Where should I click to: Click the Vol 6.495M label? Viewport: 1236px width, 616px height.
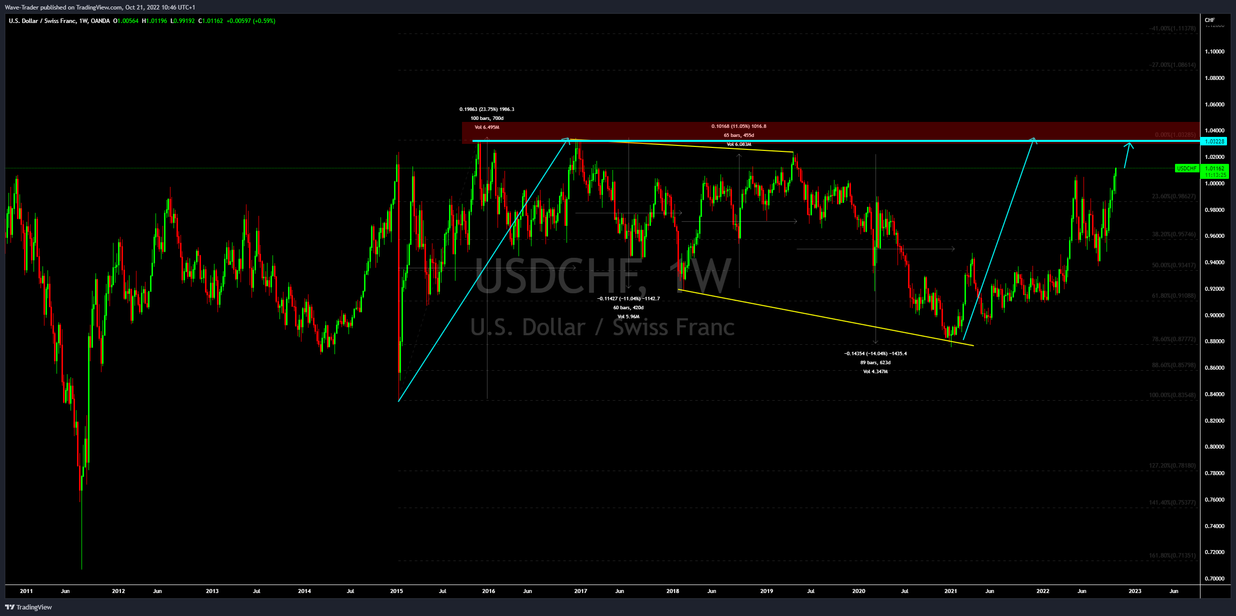coord(486,127)
